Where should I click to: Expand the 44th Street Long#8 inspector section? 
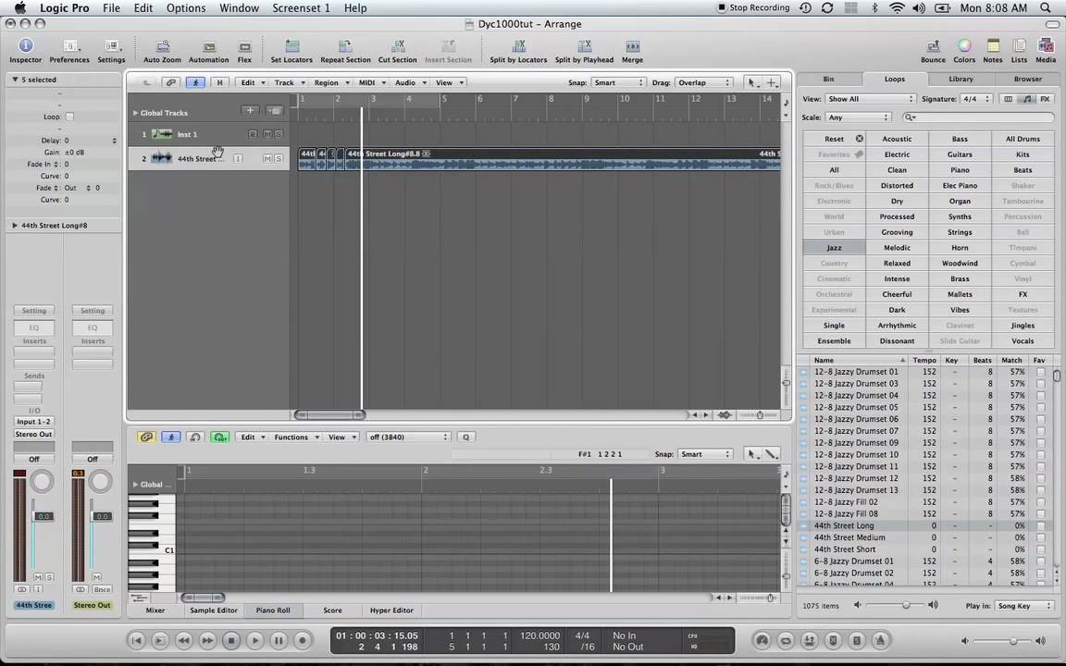[14, 225]
